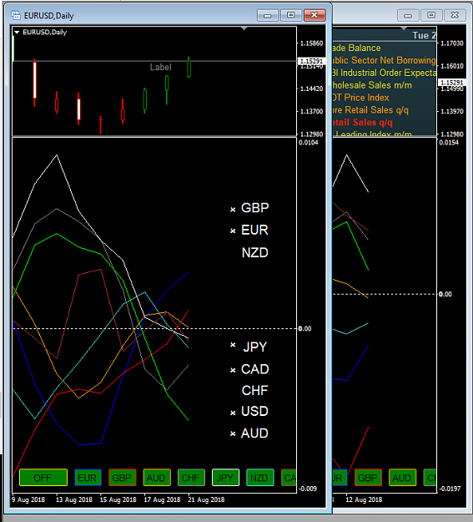Image resolution: width=473 pixels, height=522 pixels.
Task: Select the GBP legend label
Action: coord(254,208)
